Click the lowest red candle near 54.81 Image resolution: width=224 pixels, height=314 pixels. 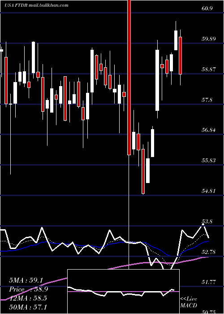pyautogui.click(x=143, y=171)
